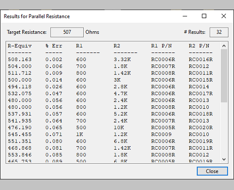Viewport: 234px width, 190px height.
Task: Click the R2 value 4.7K
Action: [x=121, y=94]
